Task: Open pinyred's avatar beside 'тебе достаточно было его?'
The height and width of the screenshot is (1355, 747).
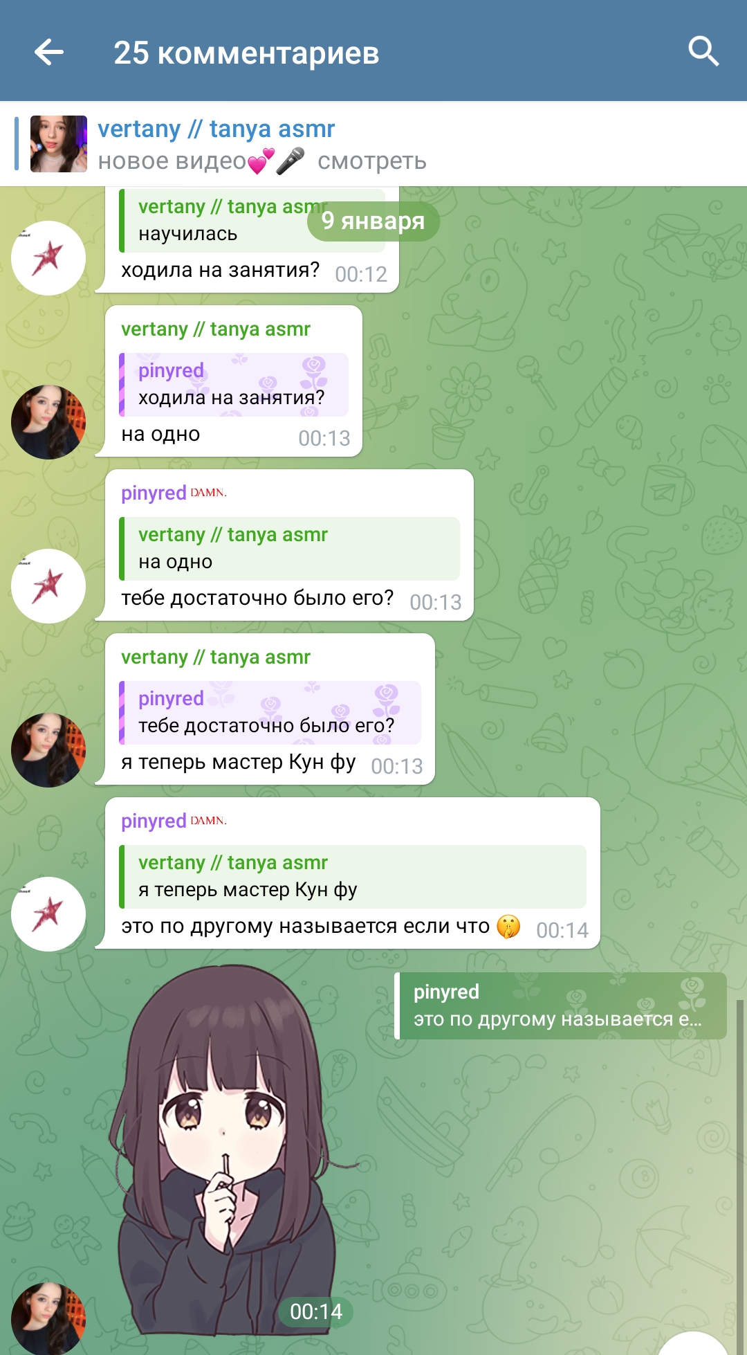Action: click(x=48, y=586)
